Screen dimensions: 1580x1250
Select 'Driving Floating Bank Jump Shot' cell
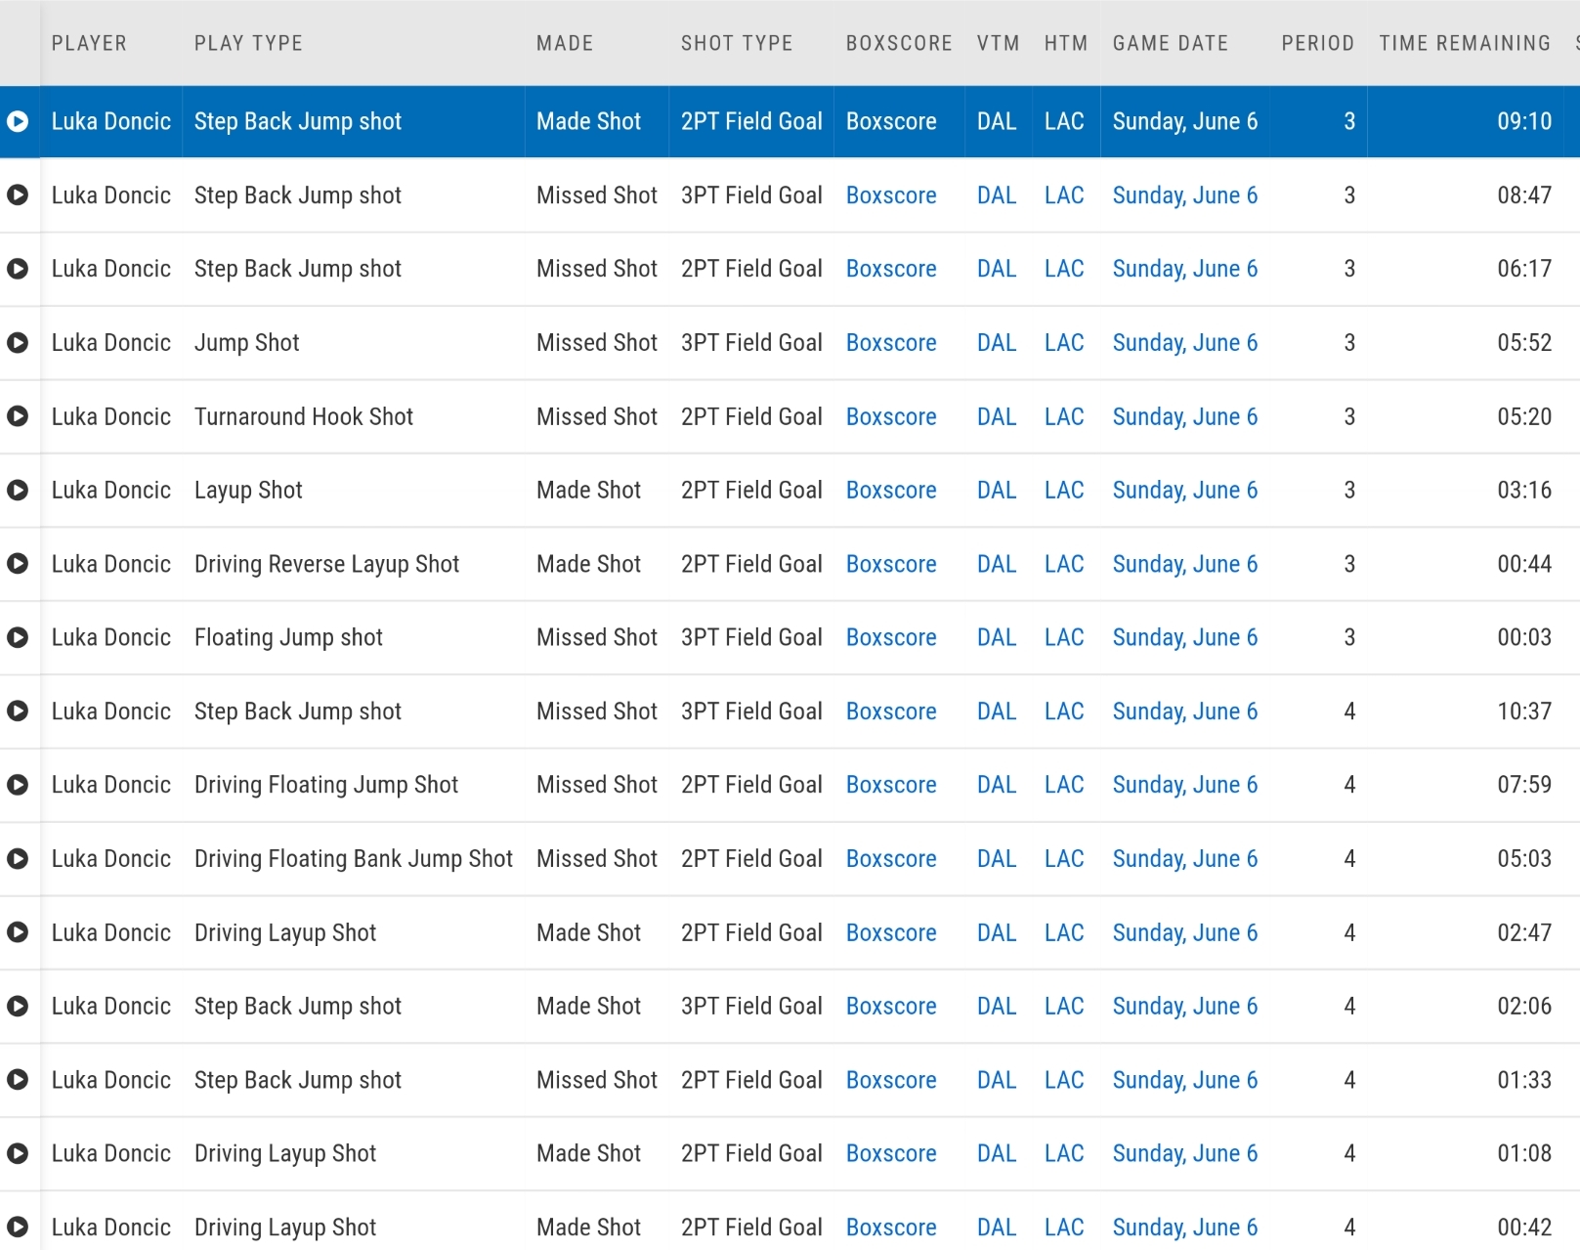point(354,859)
